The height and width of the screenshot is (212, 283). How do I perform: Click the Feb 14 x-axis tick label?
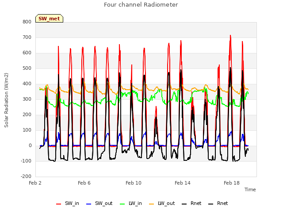[x=183, y=183]
